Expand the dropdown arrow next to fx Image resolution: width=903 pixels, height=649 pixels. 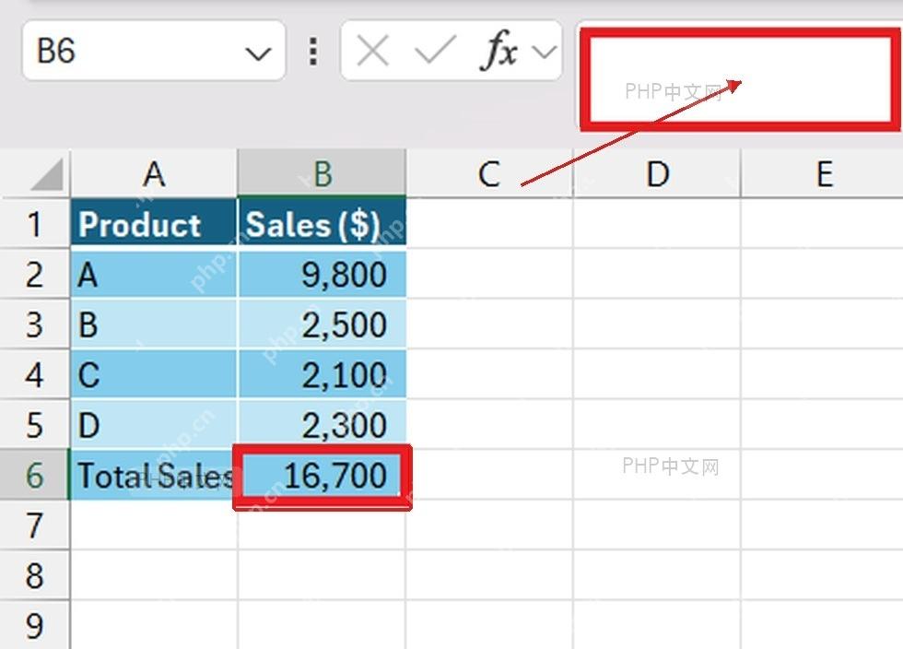545,52
